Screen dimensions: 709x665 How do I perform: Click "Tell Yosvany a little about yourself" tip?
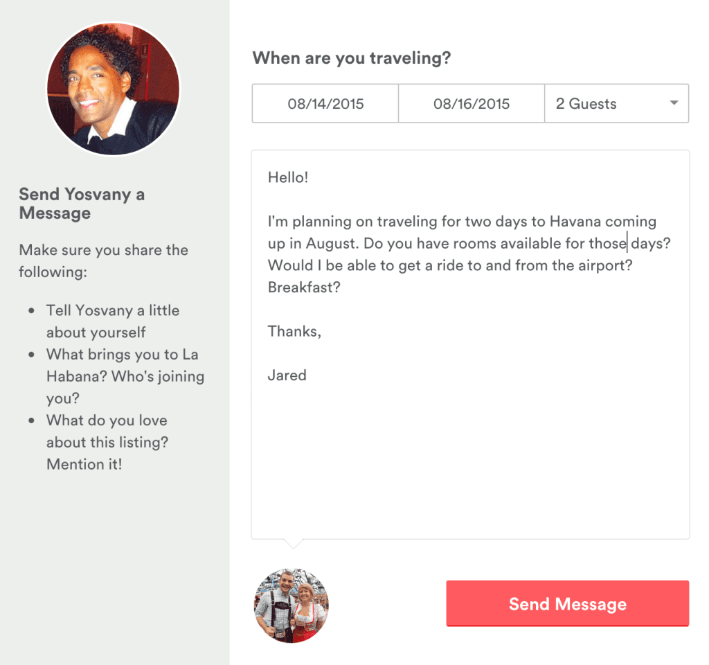pos(113,321)
